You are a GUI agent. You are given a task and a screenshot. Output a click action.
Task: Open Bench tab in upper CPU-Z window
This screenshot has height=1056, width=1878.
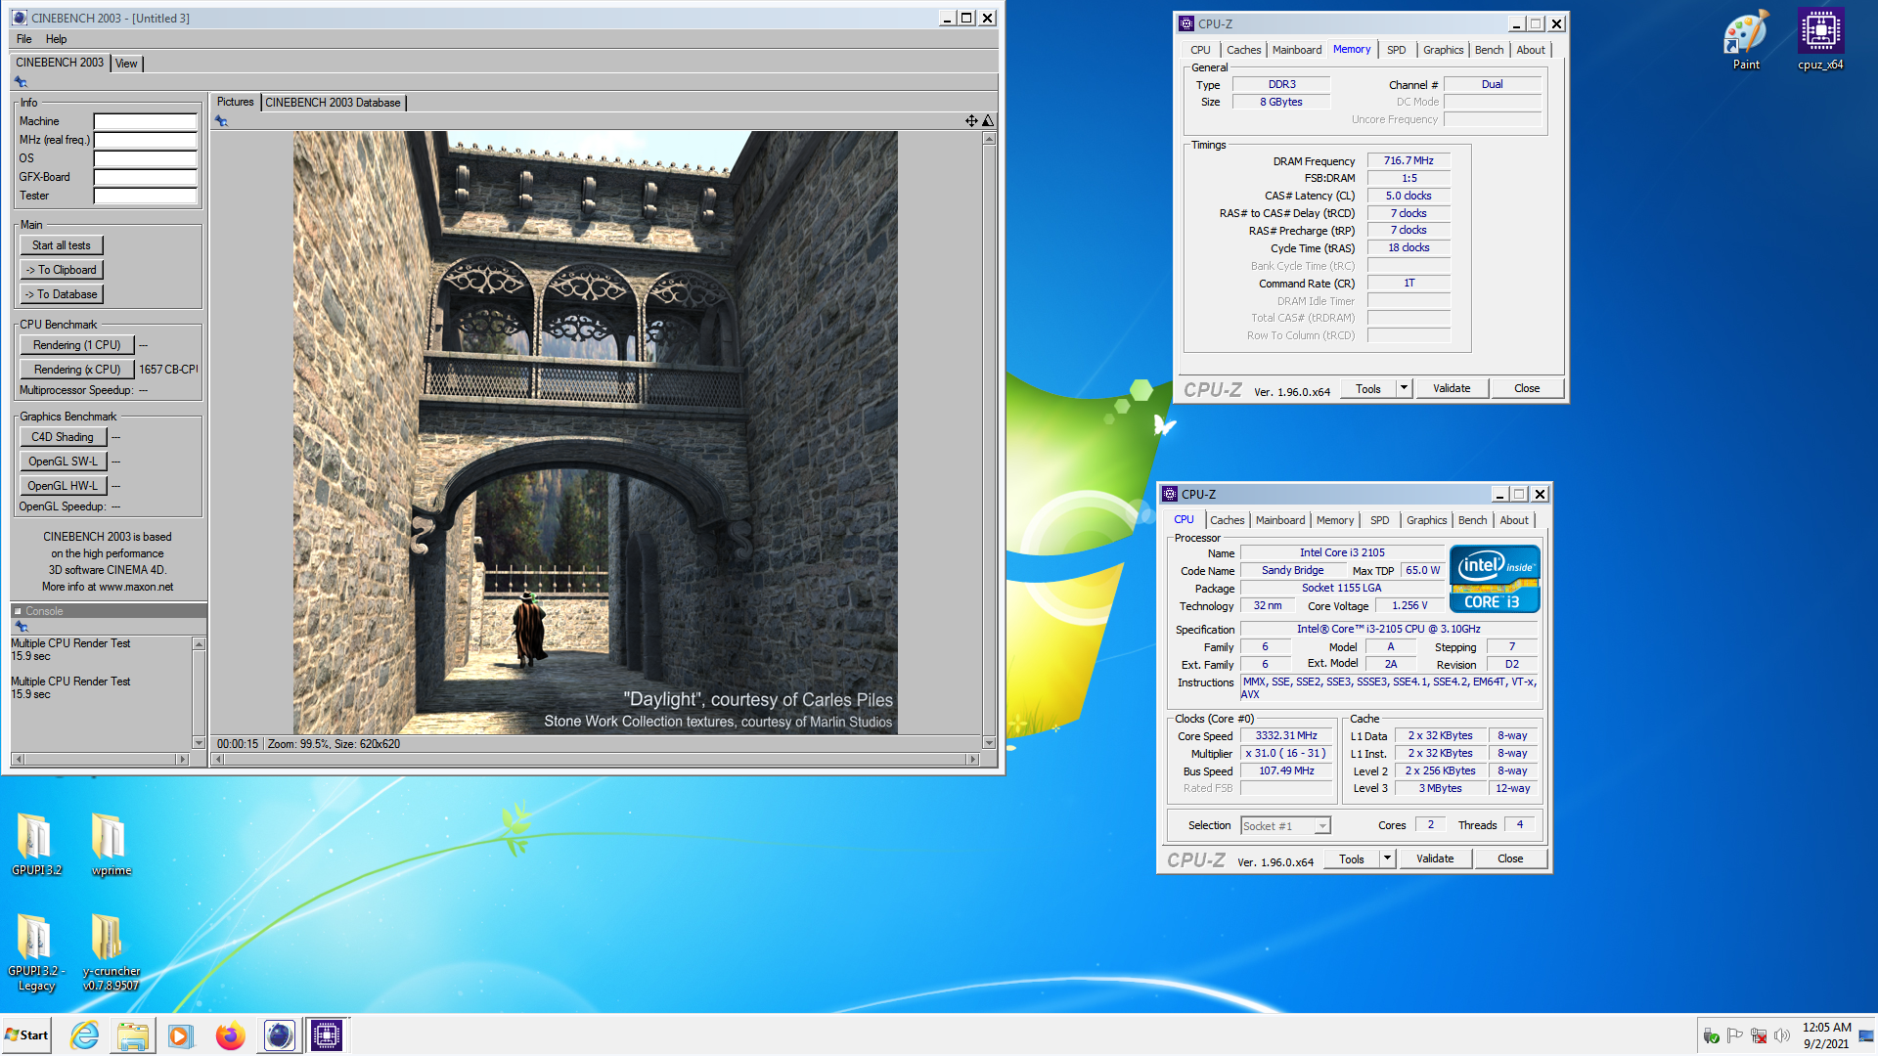click(1489, 50)
